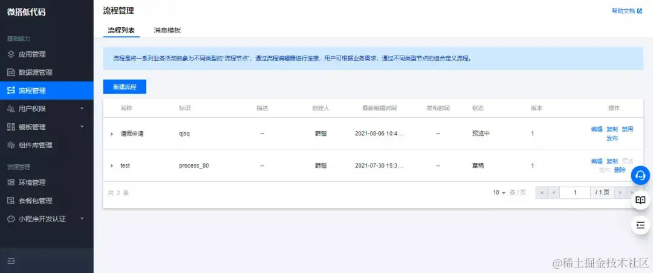Screen dimensions: 653x273
Task: Click the 标识 column header
Action: click(x=185, y=108)
